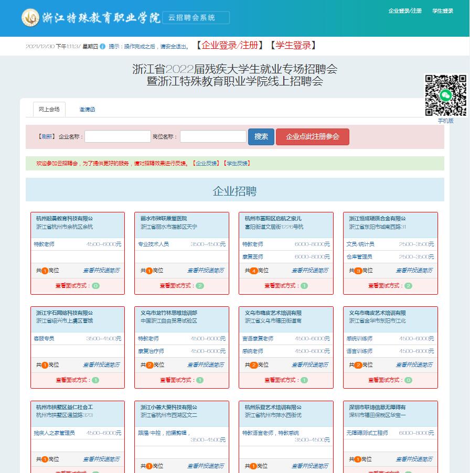Click 查看面试方式 in 杭州起晨教育科技 card
470x473 pixels.
72,286
